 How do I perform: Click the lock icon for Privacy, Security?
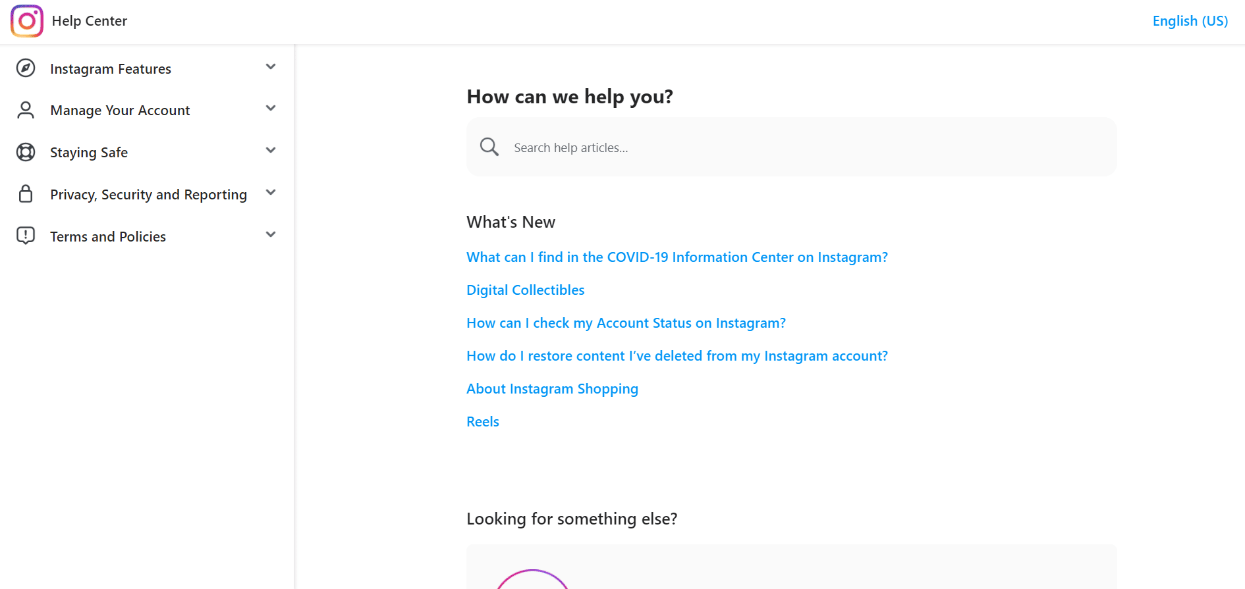[x=26, y=193]
